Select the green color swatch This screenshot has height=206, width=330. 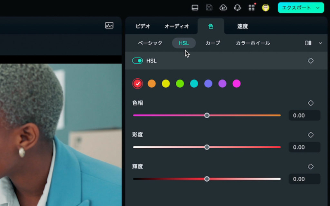coord(180,84)
